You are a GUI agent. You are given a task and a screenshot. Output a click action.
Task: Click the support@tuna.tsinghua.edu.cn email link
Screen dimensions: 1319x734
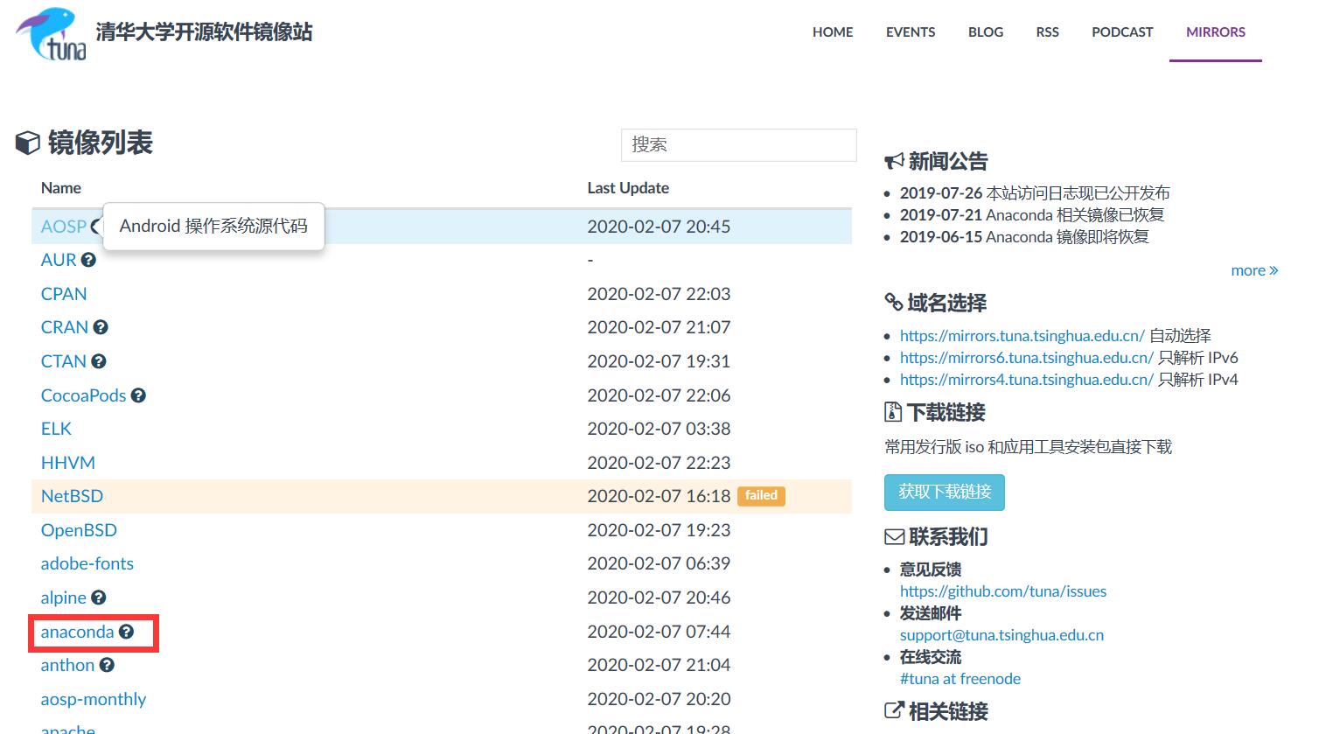pyautogui.click(x=1001, y=635)
